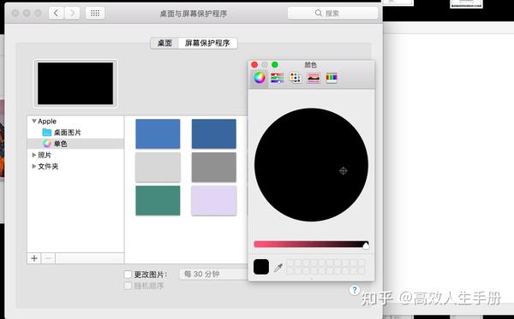Close the 颜色 panel with red button
This screenshot has height=319, width=514.
pos(254,64)
